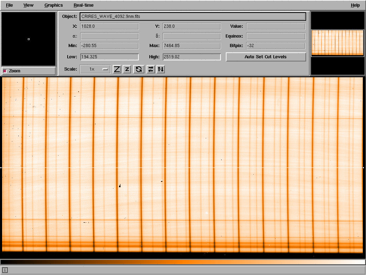Click the flip vertically arrows icon
This screenshot has height=275, width=366.
coord(161,69)
